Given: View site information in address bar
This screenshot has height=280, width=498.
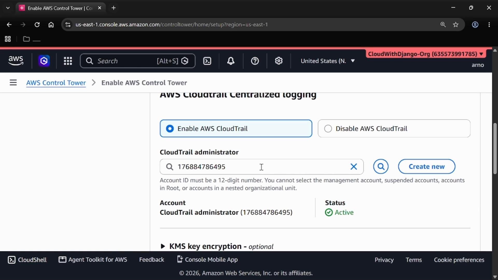Looking at the screenshot, I should [x=68, y=25].
